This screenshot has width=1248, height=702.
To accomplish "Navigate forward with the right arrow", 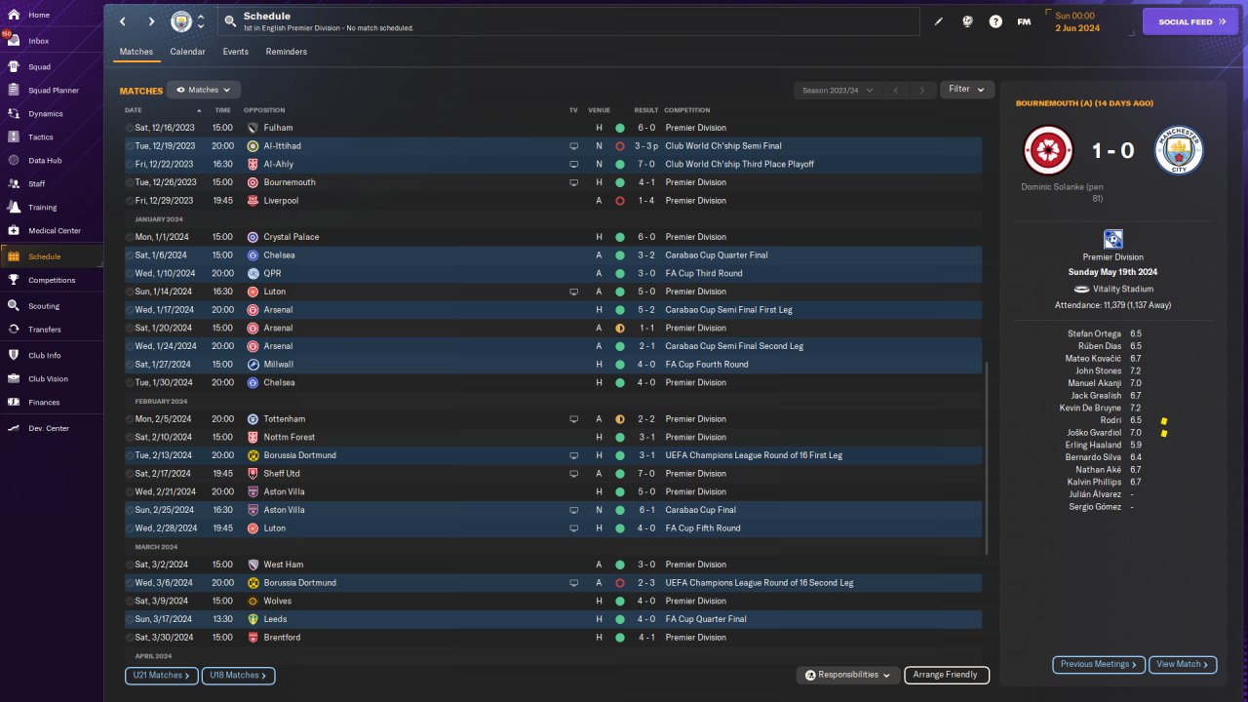I will click(151, 21).
